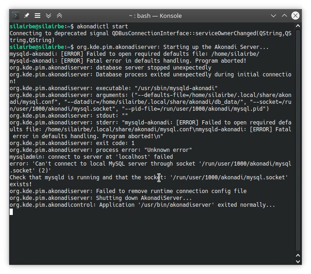Open the hamburger menu in the title bar

38,16
